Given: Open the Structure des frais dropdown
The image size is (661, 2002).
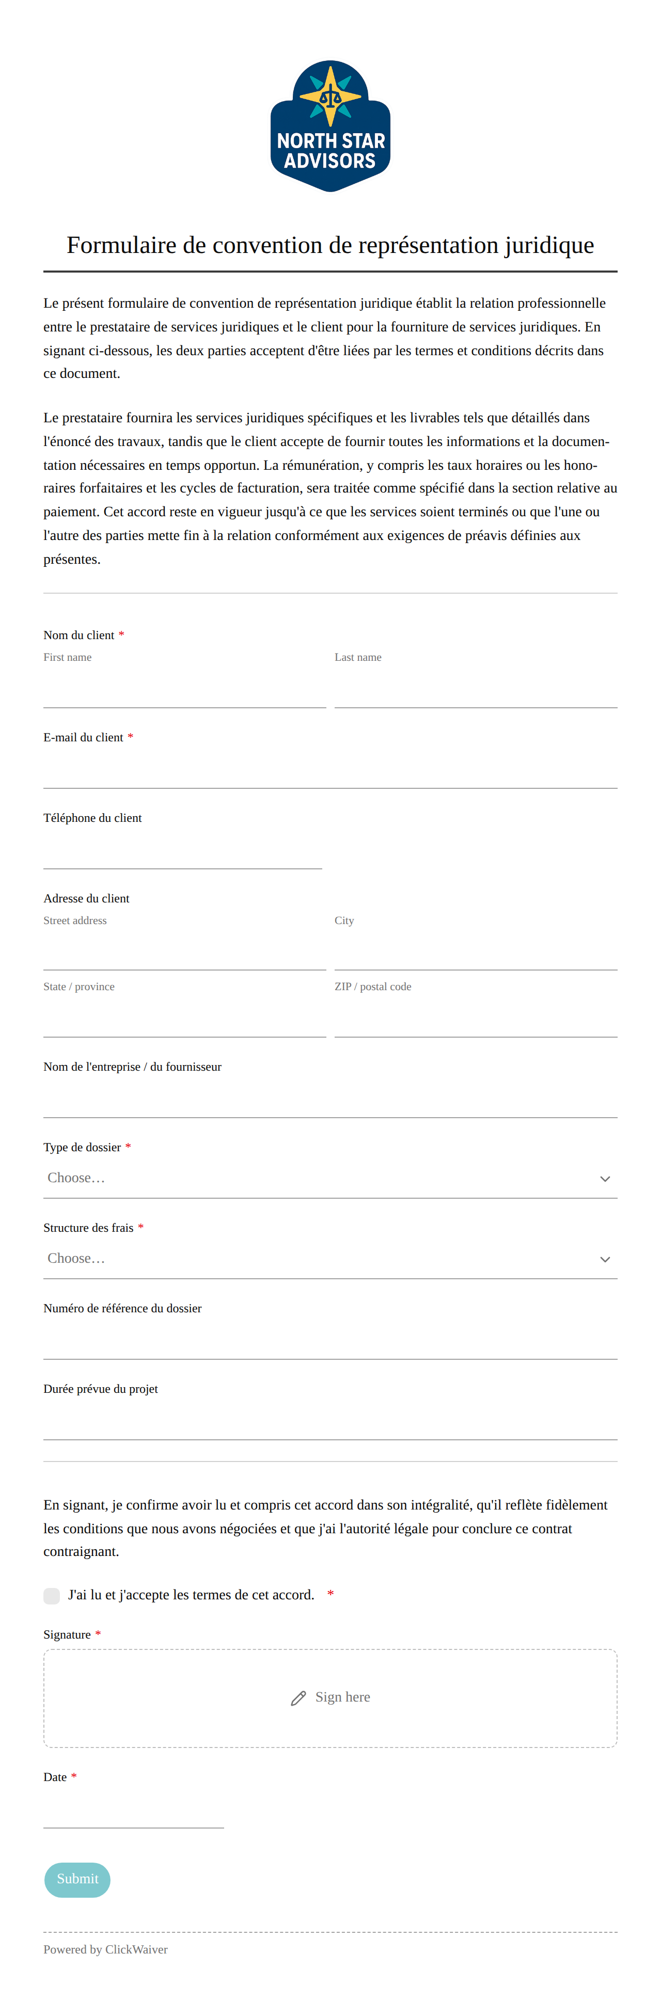Looking at the screenshot, I should [330, 1259].
